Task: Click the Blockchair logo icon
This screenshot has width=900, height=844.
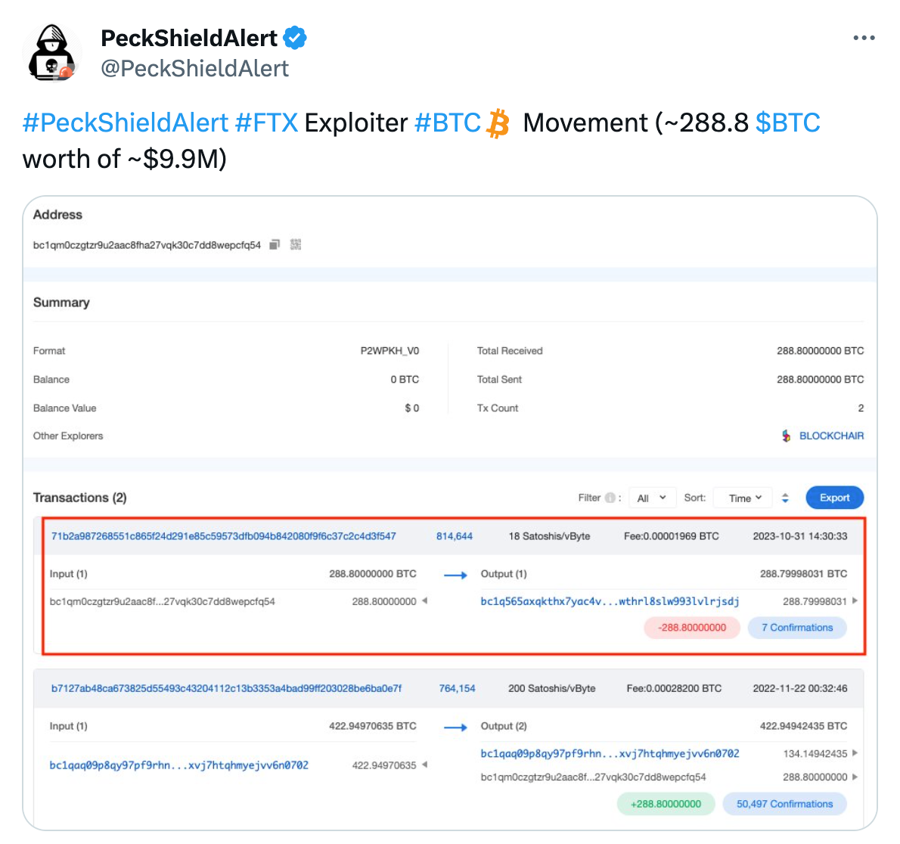Action: 787,436
